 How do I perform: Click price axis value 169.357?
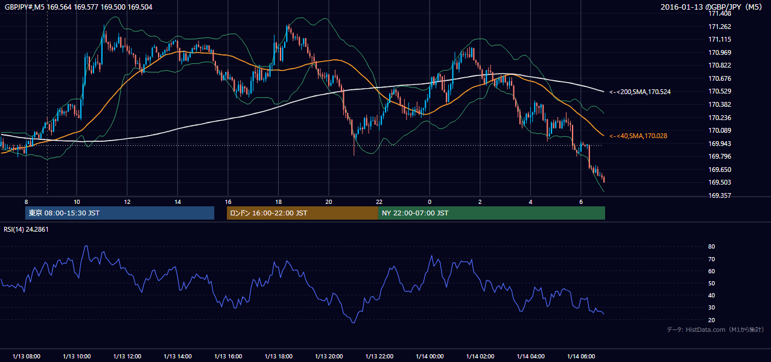(x=720, y=195)
